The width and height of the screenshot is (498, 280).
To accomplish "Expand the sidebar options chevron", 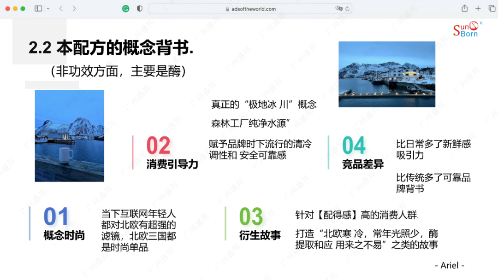I will click(48, 8).
